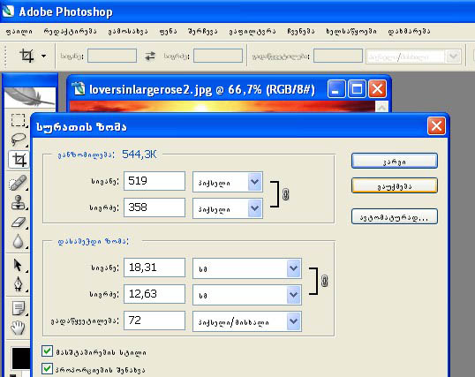This screenshot has width=475, height=377.
Task: Select the Notes tool
Action: point(19,308)
